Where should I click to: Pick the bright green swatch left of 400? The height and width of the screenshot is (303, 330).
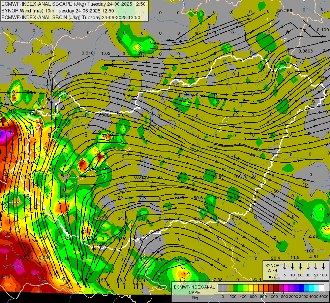coord(241,288)
